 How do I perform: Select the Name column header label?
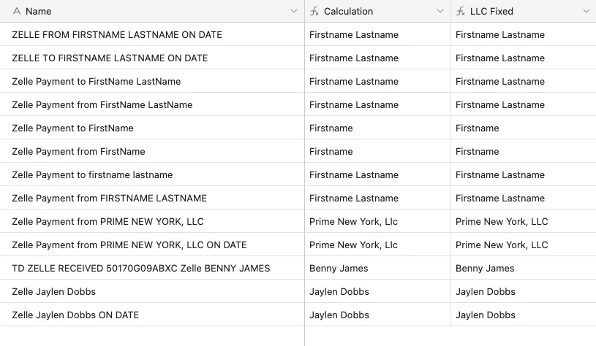[x=38, y=12]
